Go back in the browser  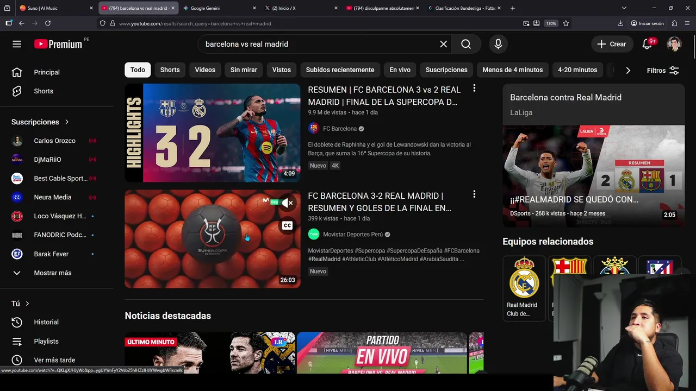22,23
